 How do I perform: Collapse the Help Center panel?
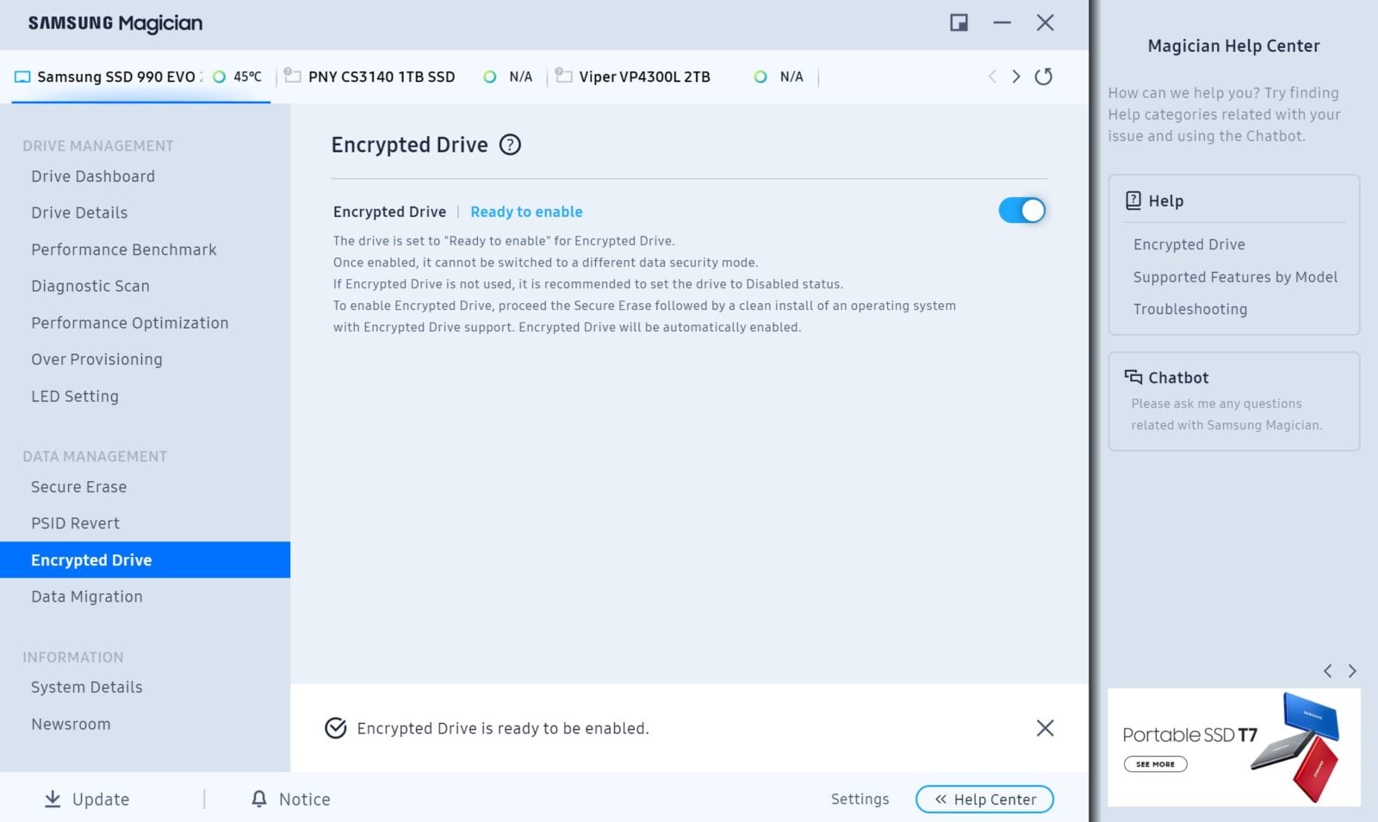pyautogui.click(x=984, y=799)
